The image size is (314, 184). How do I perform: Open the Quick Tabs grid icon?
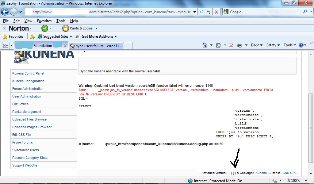click(x=6, y=46)
